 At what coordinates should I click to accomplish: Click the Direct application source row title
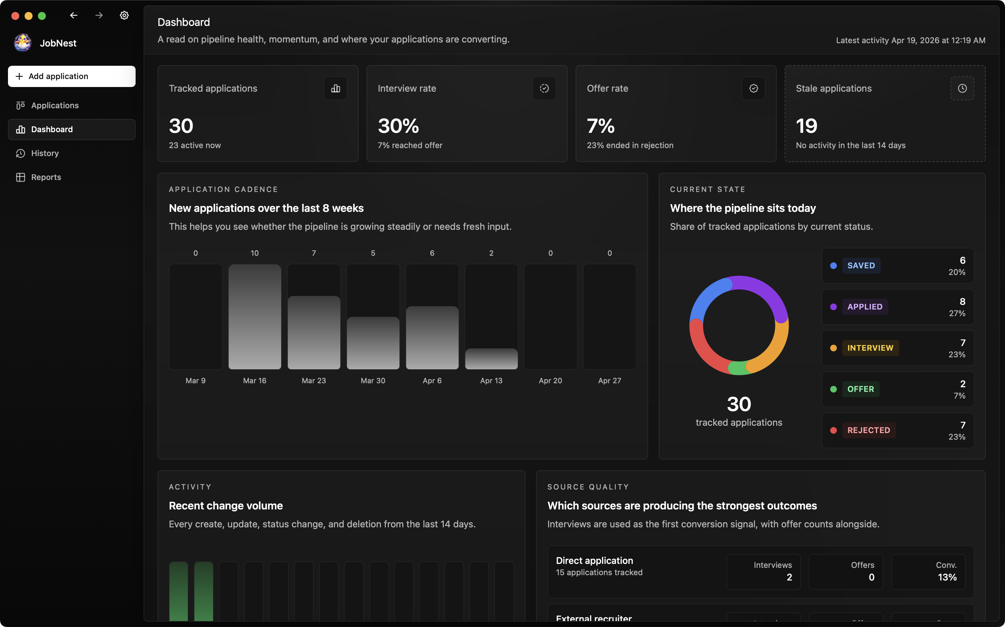click(594, 561)
